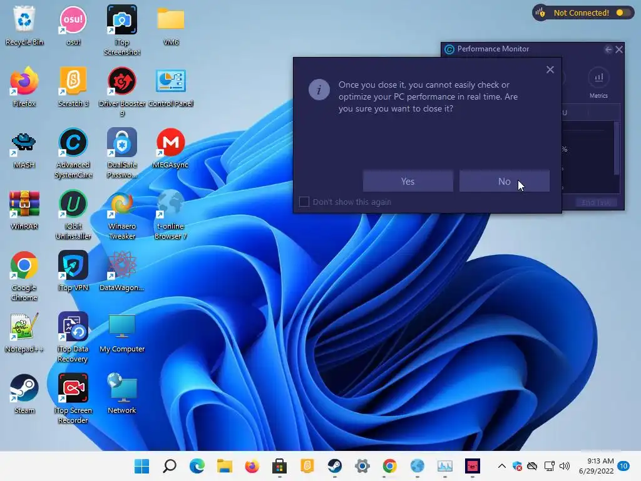The image size is (641, 481).
Task: Dismiss the dialog with its X button
Action: (550, 70)
